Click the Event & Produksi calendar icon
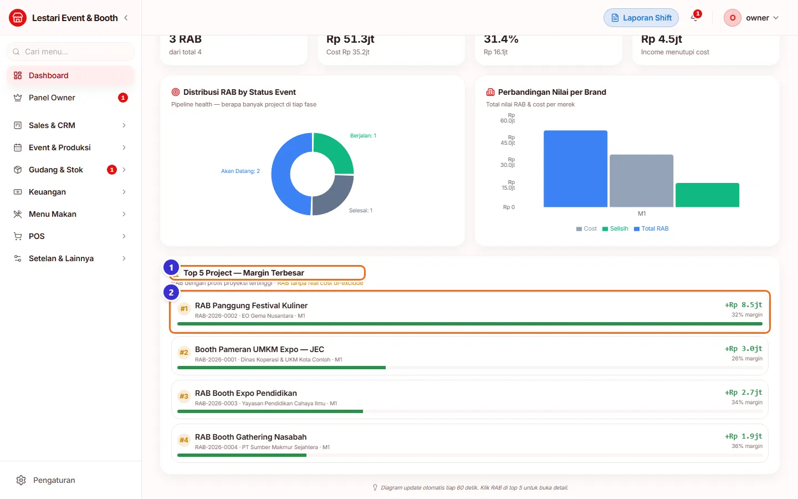Image resolution: width=798 pixels, height=499 pixels. point(18,147)
